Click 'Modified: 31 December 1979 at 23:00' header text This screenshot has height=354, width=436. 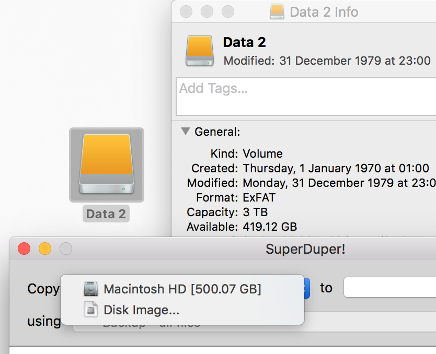pos(327,61)
